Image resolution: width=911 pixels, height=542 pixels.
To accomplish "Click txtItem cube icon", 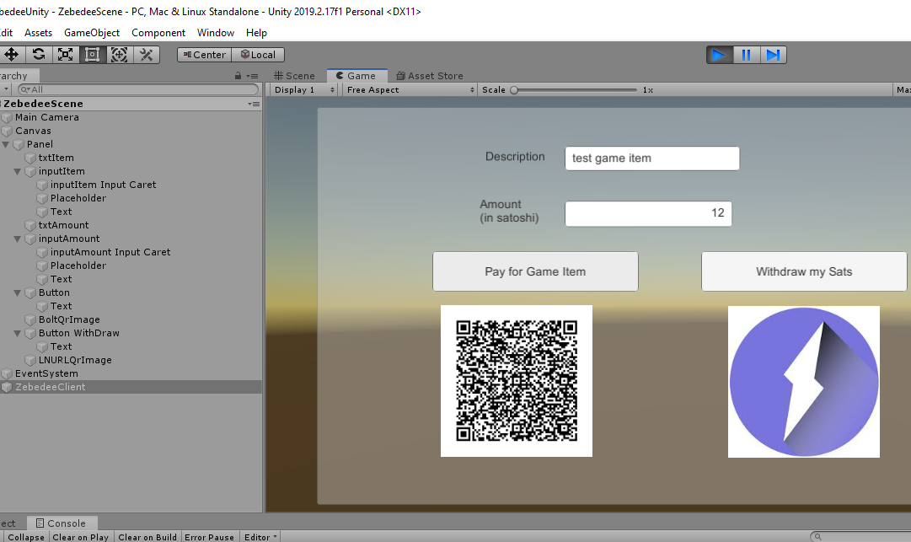I will 30,158.
